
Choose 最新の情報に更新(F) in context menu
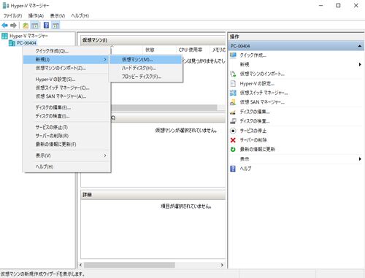click(66, 144)
